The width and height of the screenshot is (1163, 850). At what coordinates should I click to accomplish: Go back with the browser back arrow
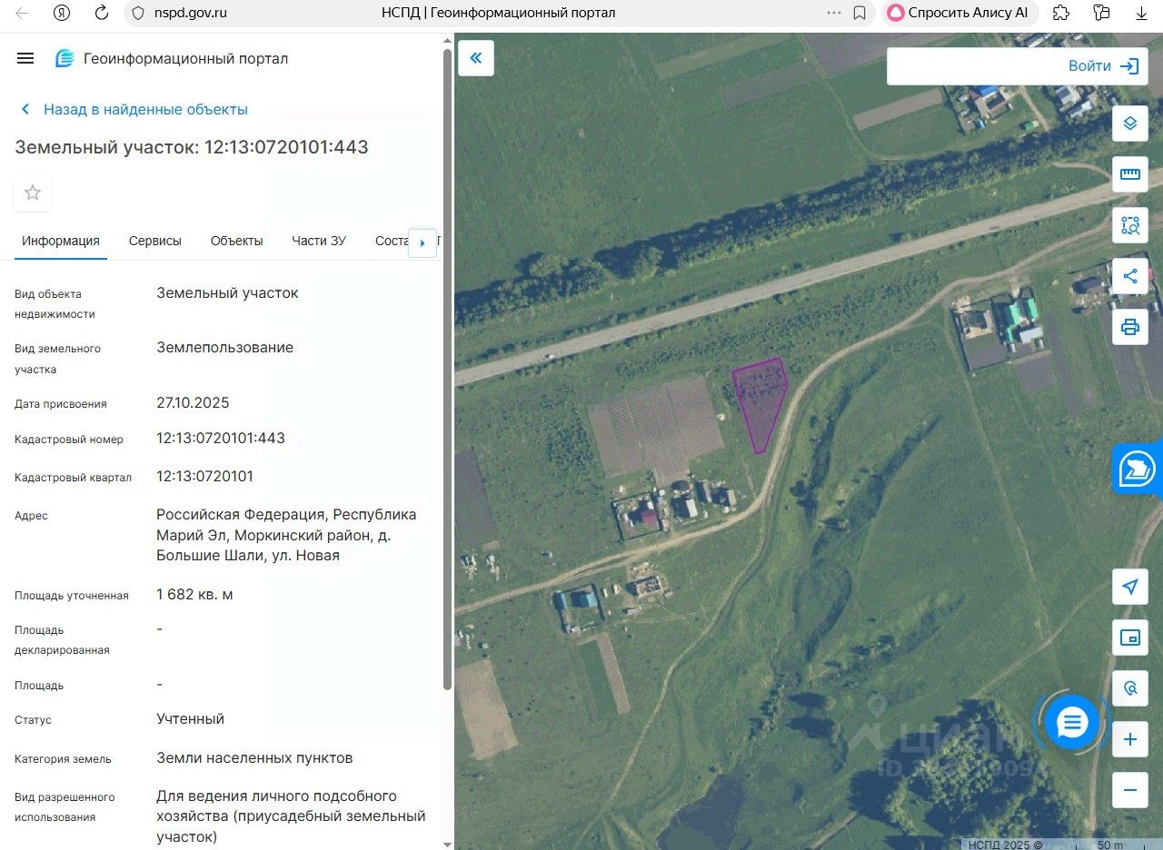point(22,13)
